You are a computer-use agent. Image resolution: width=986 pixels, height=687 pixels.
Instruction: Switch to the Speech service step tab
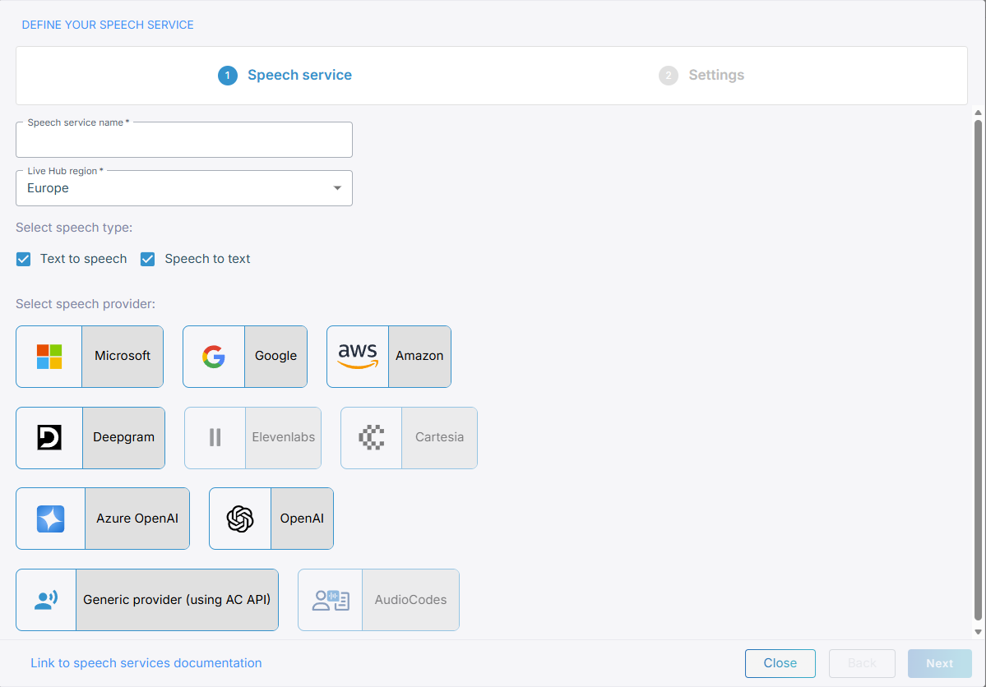tap(285, 76)
